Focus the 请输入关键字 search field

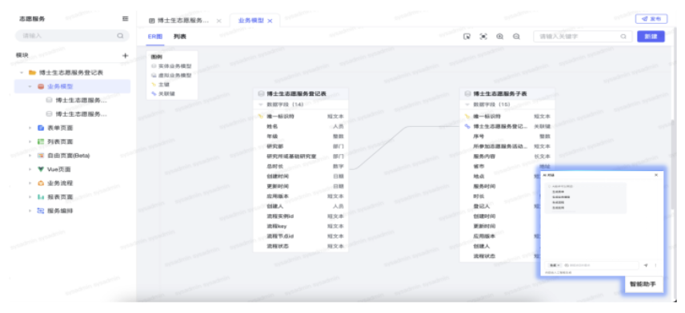[583, 37]
